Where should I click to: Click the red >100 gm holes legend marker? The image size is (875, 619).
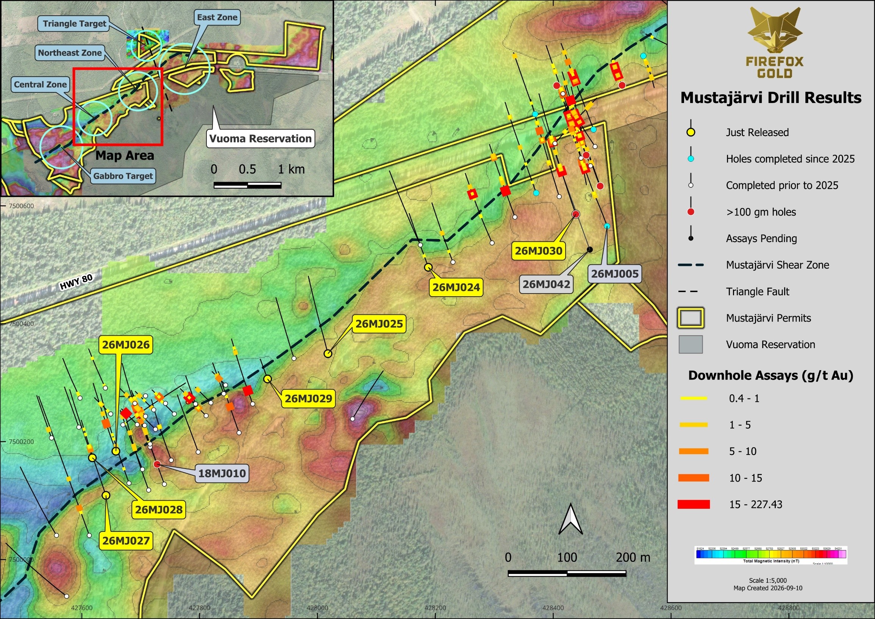coord(691,212)
